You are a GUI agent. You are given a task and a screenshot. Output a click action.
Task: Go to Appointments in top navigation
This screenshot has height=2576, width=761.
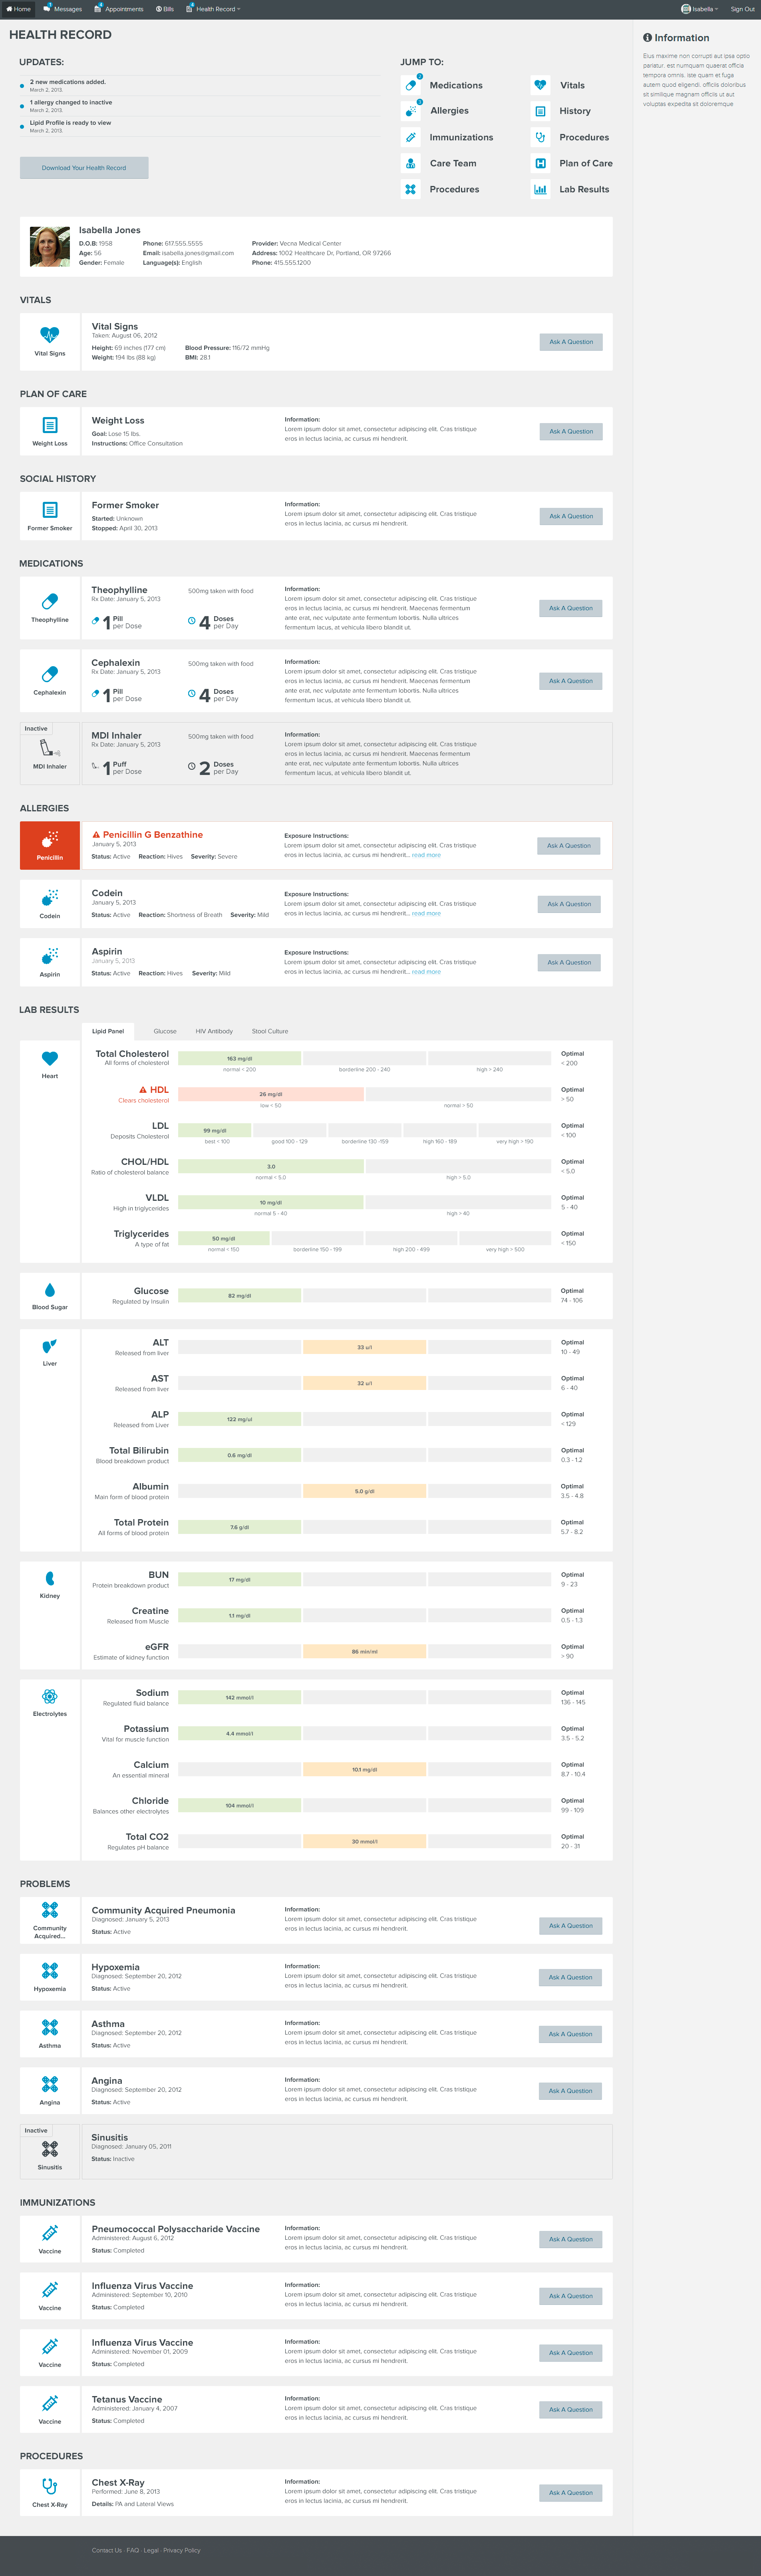119,9
